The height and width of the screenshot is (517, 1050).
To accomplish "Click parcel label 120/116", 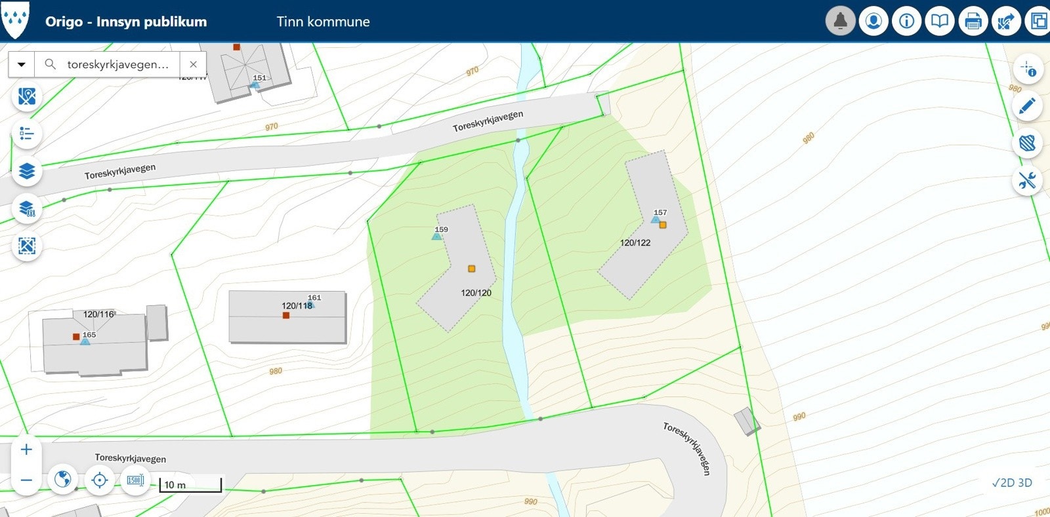I will pos(98,314).
